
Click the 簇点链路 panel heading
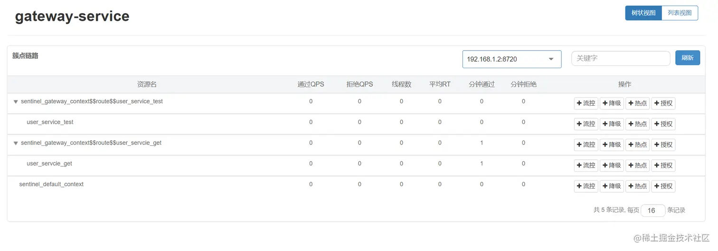pos(25,56)
